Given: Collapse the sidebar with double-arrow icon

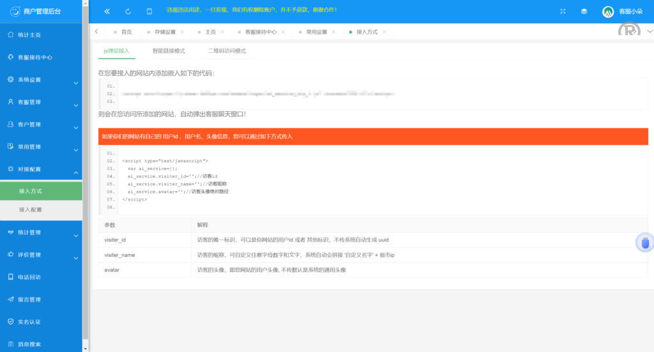Looking at the screenshot, I should tap(107, 11).
